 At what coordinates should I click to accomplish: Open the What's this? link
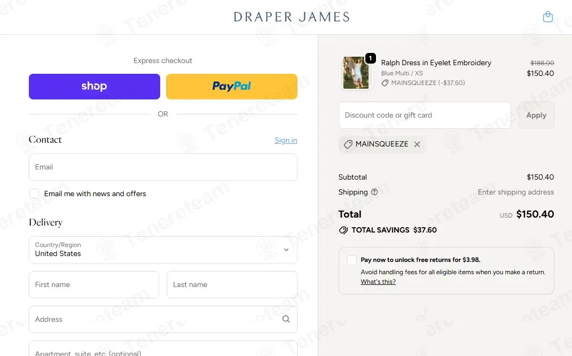pyautogui.click(x=378, y=282)
